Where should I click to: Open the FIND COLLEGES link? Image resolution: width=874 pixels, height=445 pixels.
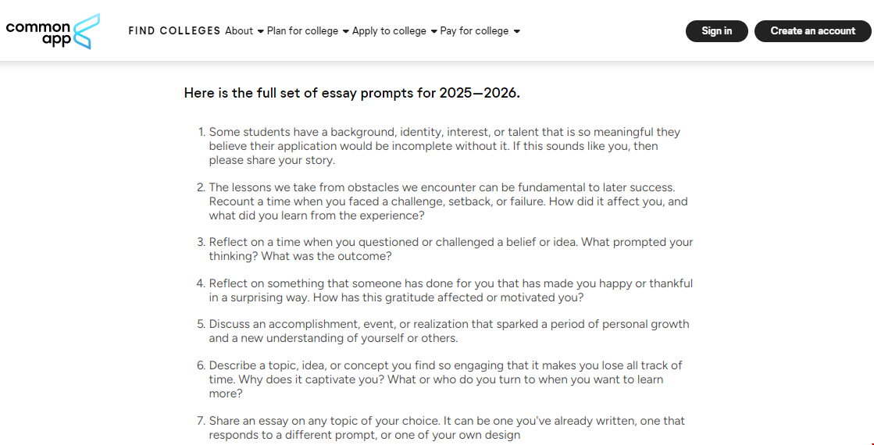tap(174, 31)
